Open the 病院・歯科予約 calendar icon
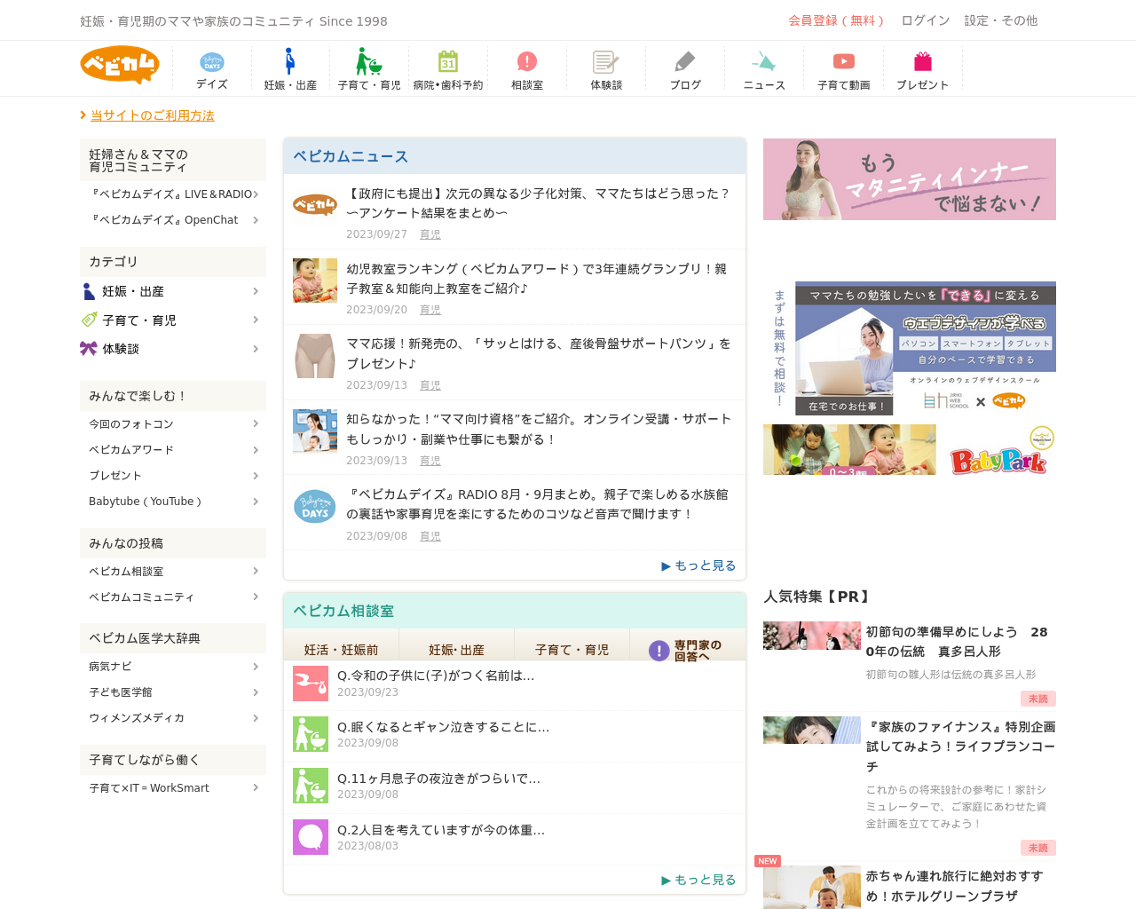 [448, 61]
